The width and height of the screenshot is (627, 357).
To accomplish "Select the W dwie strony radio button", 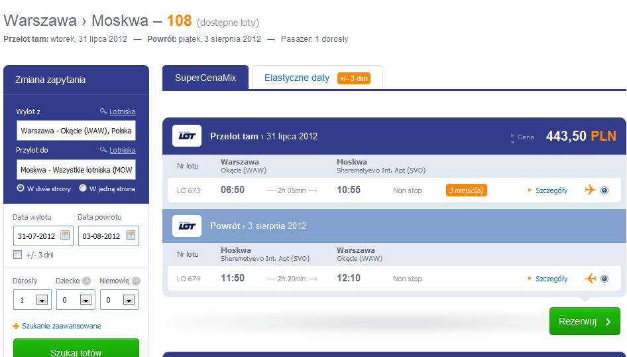I will pos(21,188).
